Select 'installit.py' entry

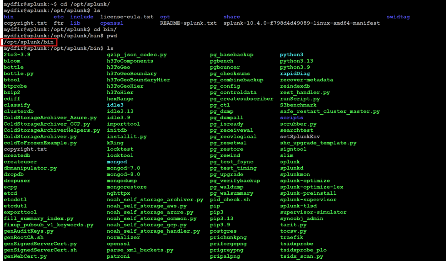point(127,137)
